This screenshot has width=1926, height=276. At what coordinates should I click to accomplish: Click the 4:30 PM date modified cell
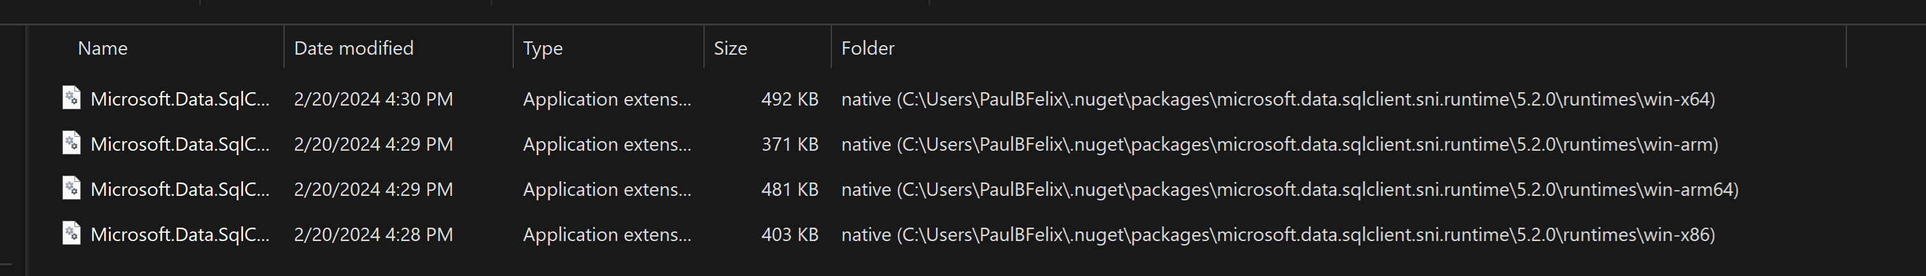click(373, 99)
